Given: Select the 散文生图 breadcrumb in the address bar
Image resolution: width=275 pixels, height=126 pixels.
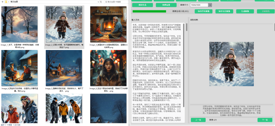Looking at the screenshot, I should [14, 2].
